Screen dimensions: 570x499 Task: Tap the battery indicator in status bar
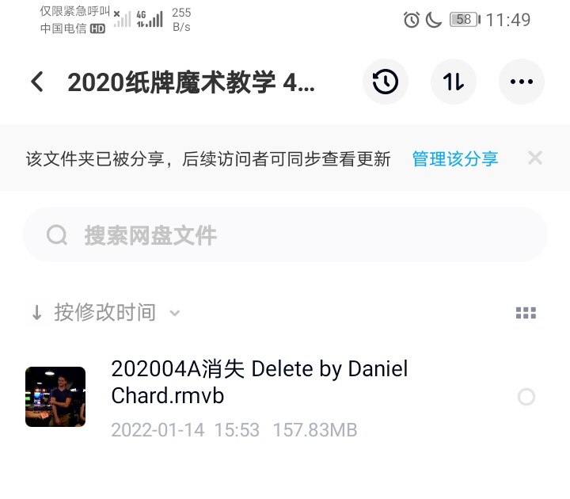(465, 19)
